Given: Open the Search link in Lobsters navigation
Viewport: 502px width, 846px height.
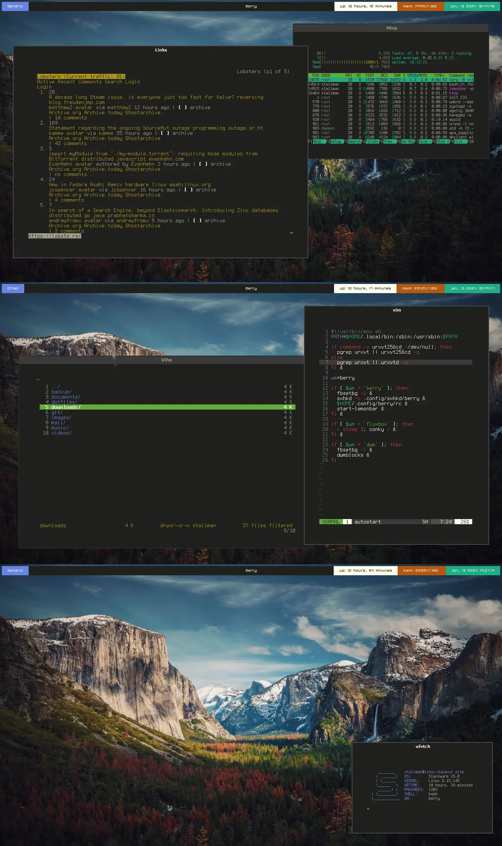Looking at the screenshot, I should [x=113, y=82].
